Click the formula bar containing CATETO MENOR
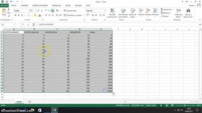Screen dimensions: 202x113 coord(118,24)
